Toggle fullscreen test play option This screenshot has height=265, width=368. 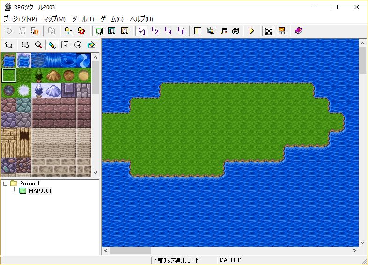click(x=269, y=31)
